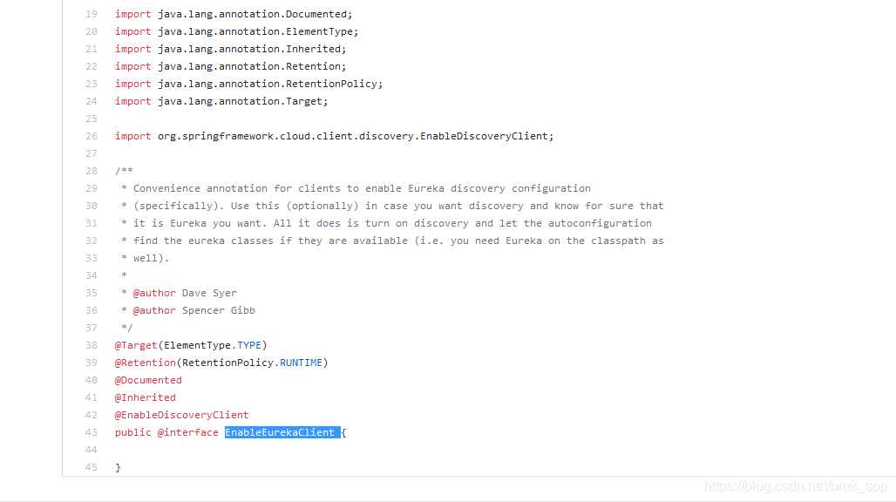The image size is (896, 502).
Task: Click comment line 'find the eureka classes'
Action: point(398,241)
